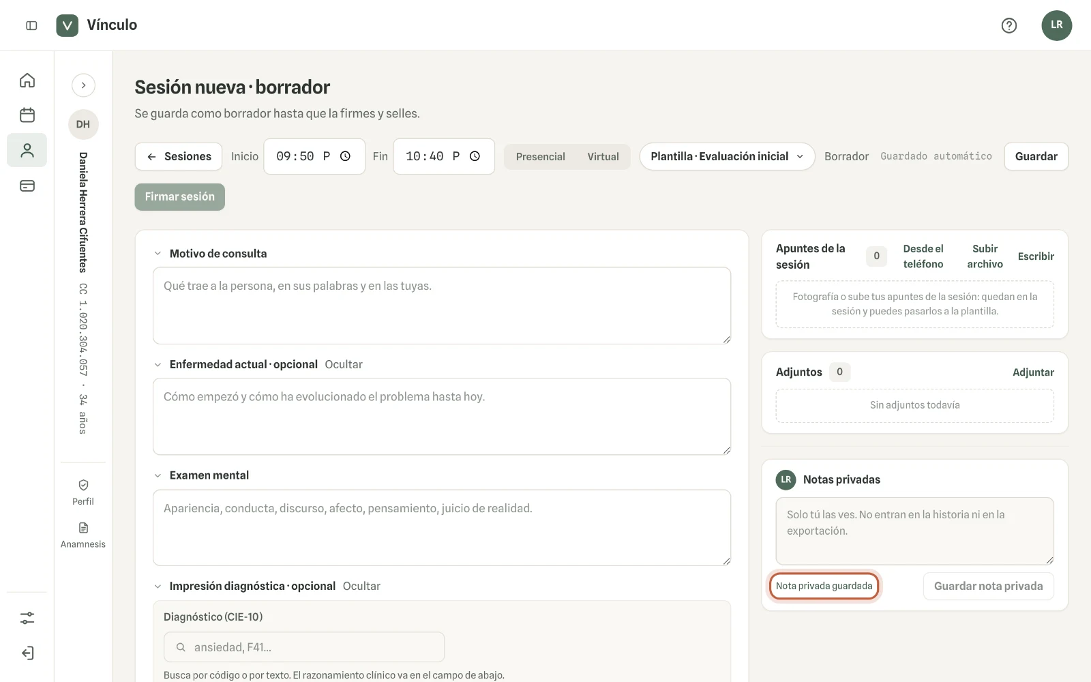Open the help question mark icon
Screen dimensions: 1091x682
[1009, 25]
